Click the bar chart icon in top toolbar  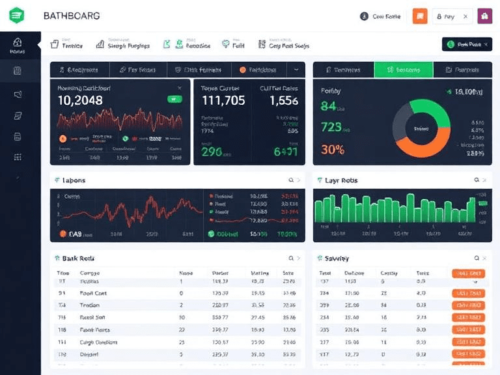coord(100,44)
